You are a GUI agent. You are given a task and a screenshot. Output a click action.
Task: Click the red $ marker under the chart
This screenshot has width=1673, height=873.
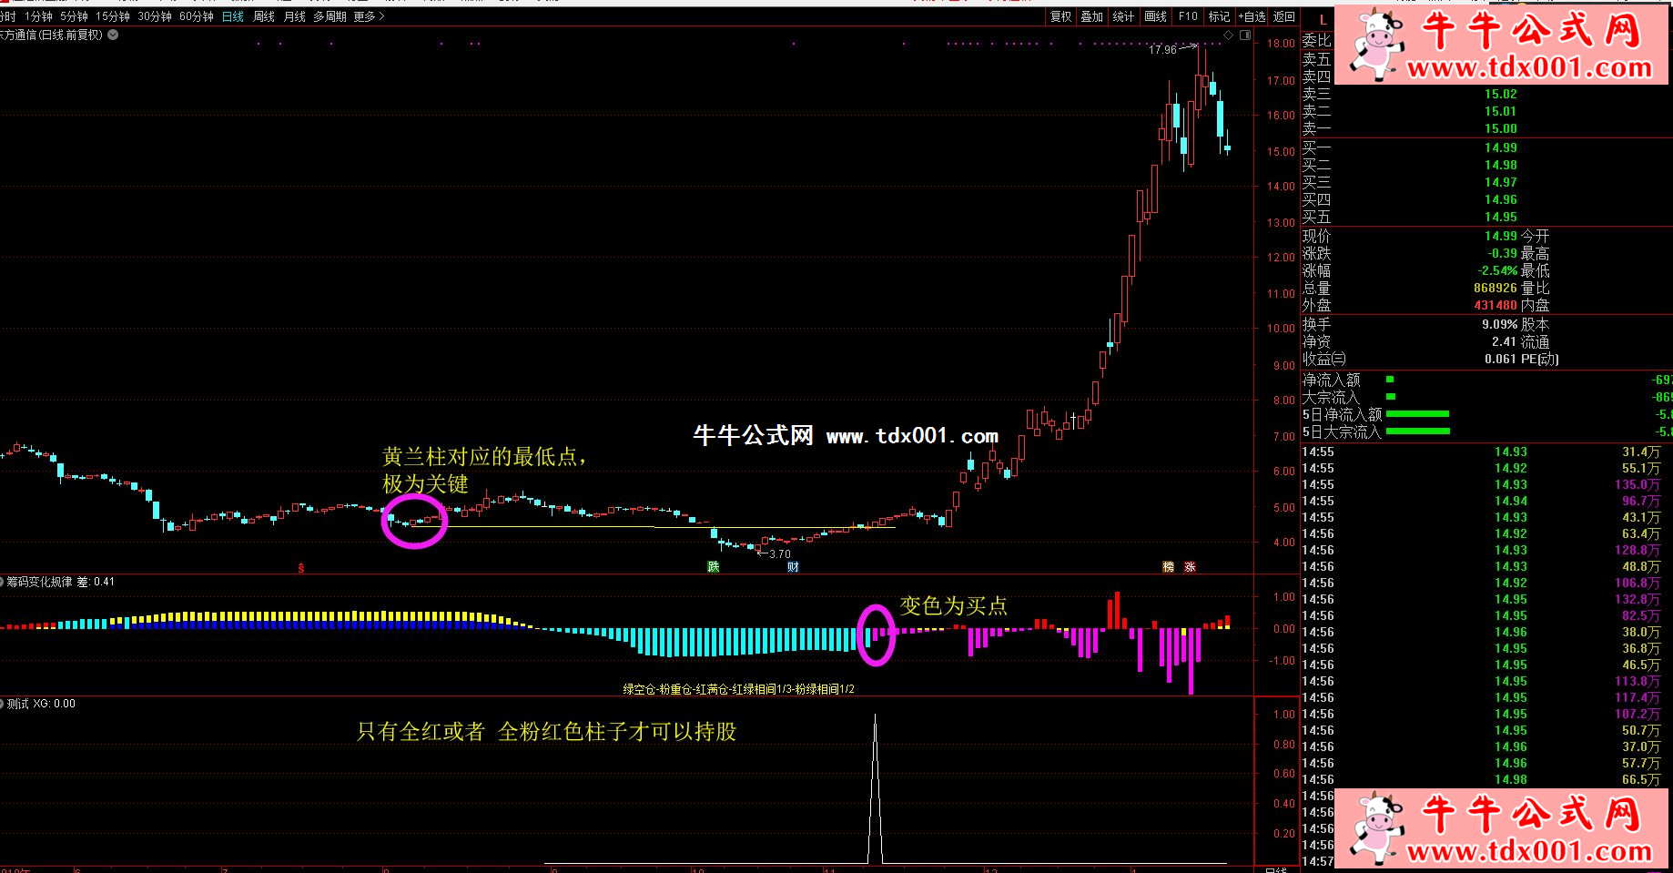(x=301, y=568)
